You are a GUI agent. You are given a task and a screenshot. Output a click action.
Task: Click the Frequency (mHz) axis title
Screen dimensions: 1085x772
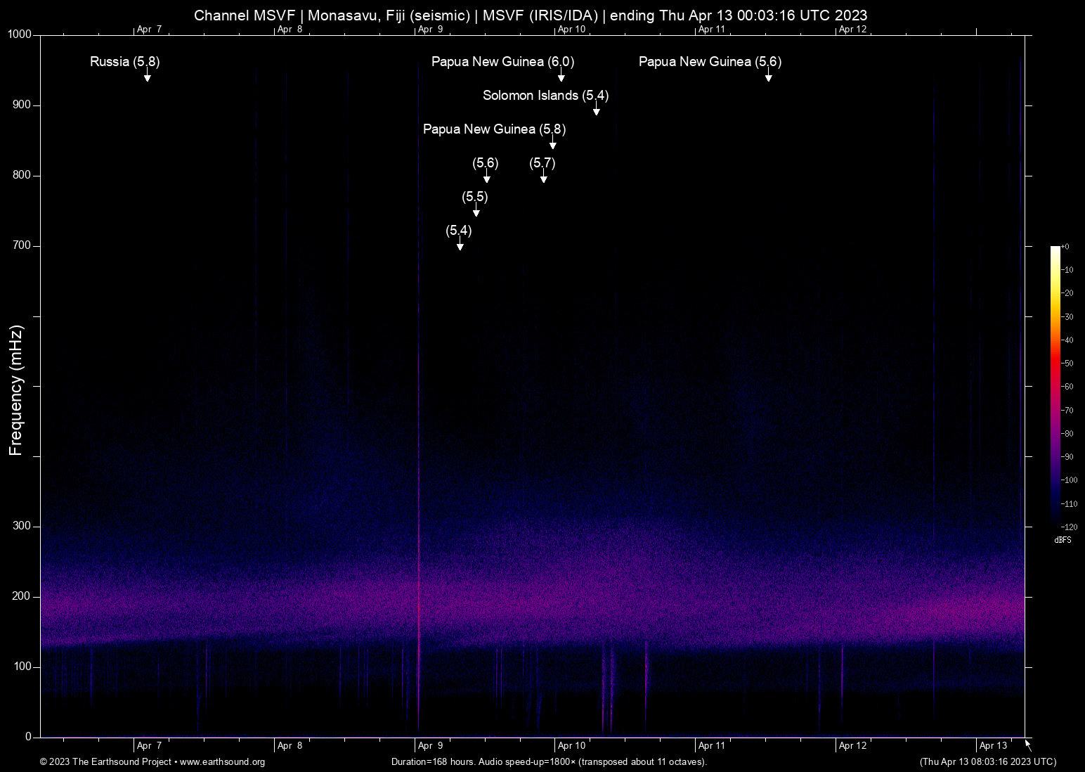click(x=16, y=390)
